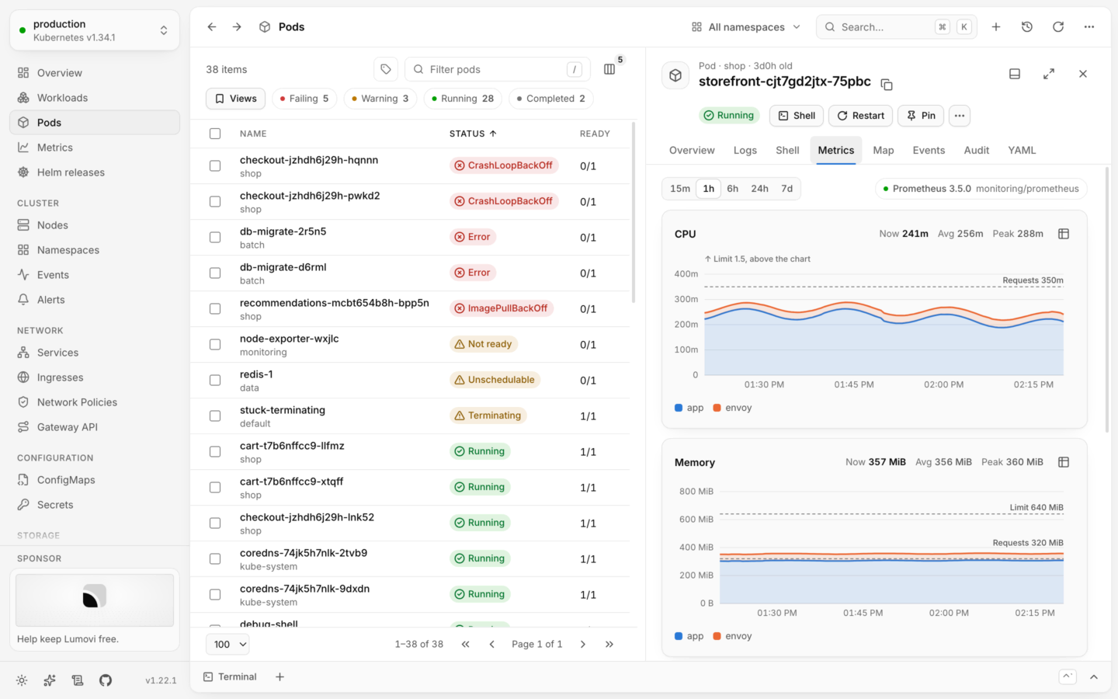Copy the storefront pod name with copy icon
Viewport: 1118px width, 699px height.
pos(887,84)
